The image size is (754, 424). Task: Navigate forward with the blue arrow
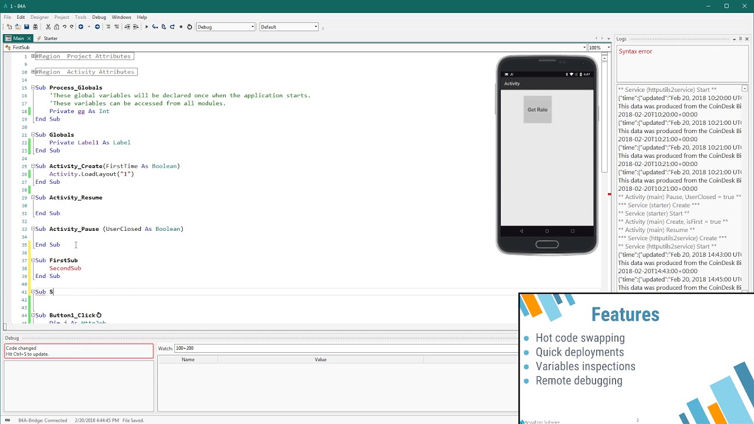pyautogui.click(x=97, y=26)
